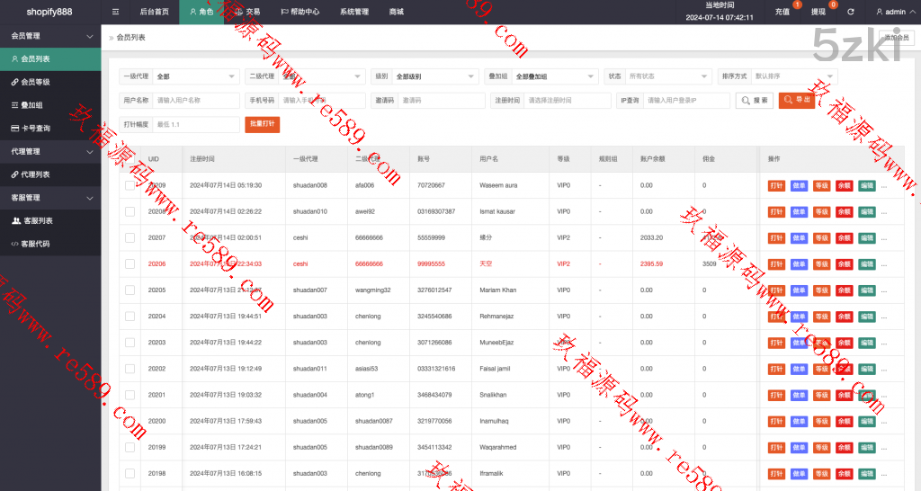
Task: Click the 用户名称 search input field
Action: point(195,101)
